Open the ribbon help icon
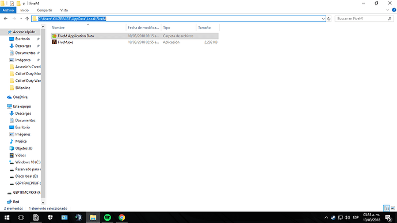This screenshot has width=397, height=223. (394, 10)
